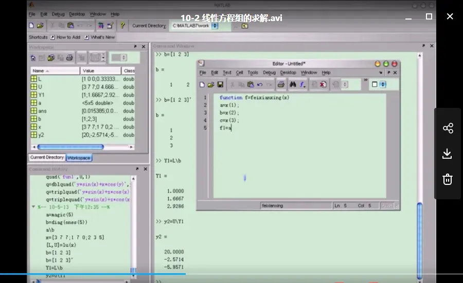
Task: Open Current Directory path dropdown
Action: click(215, 26)
